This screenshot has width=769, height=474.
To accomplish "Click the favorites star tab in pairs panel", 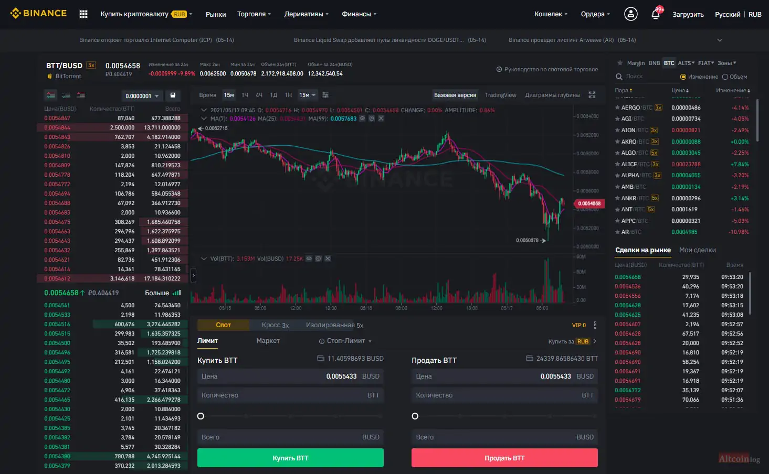I will (619, 63).
